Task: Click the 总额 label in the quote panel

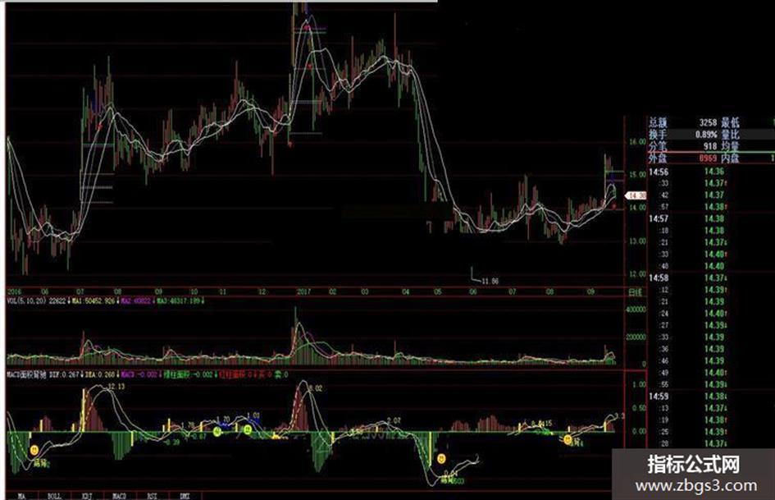Action: coord(658,122)
